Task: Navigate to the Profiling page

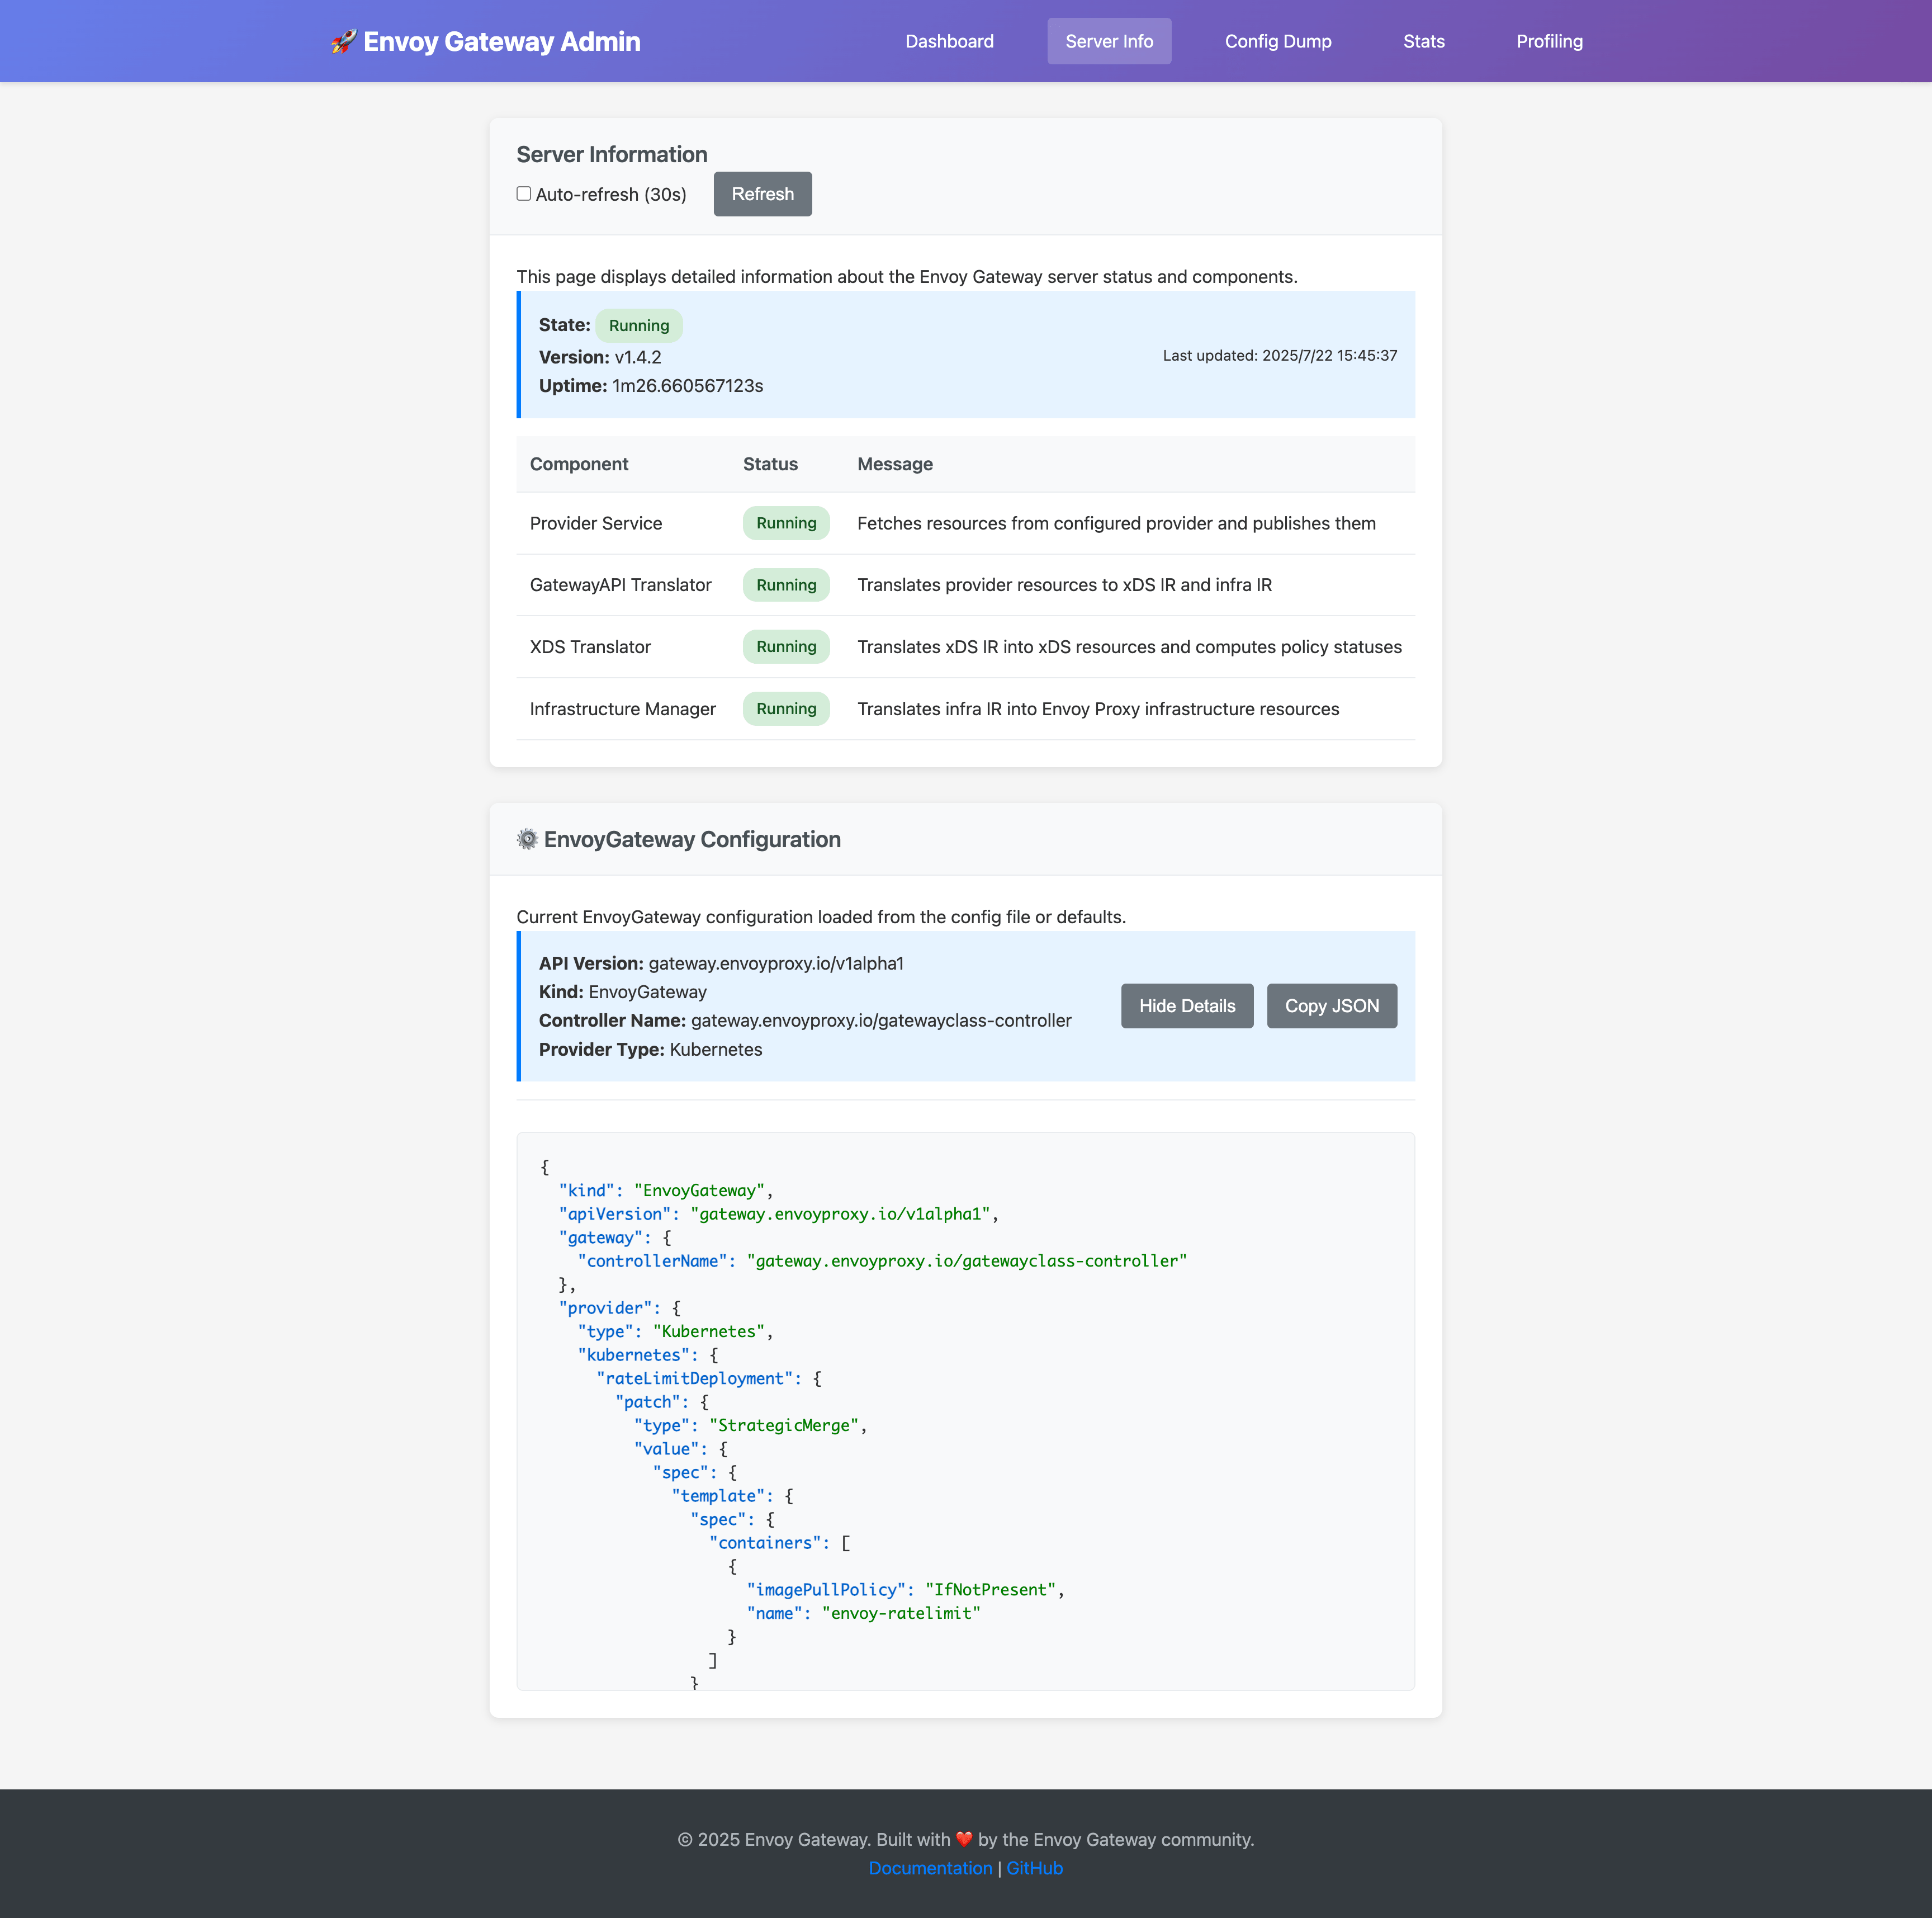Action: click(1549, 41)
